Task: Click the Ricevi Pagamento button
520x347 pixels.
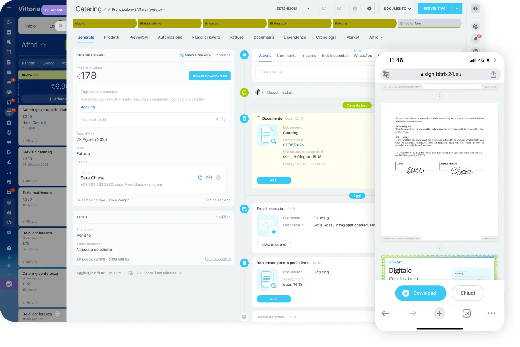Action: 210,76
